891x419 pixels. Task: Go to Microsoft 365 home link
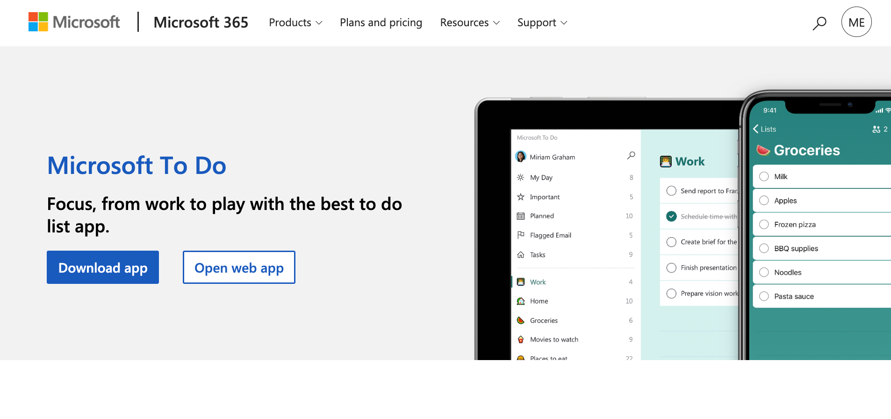[201, 22]
